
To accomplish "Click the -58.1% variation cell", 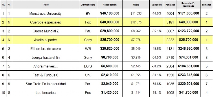I will (157, 93).
